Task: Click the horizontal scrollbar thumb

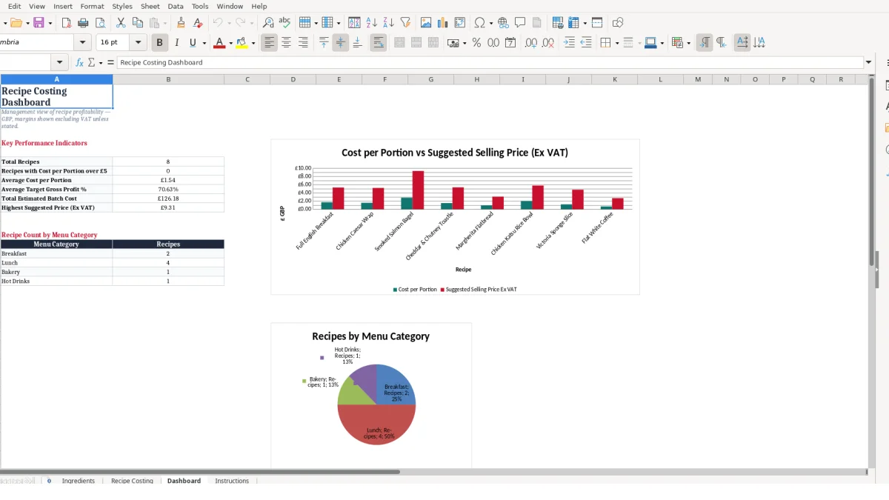Action: (200, 471)
